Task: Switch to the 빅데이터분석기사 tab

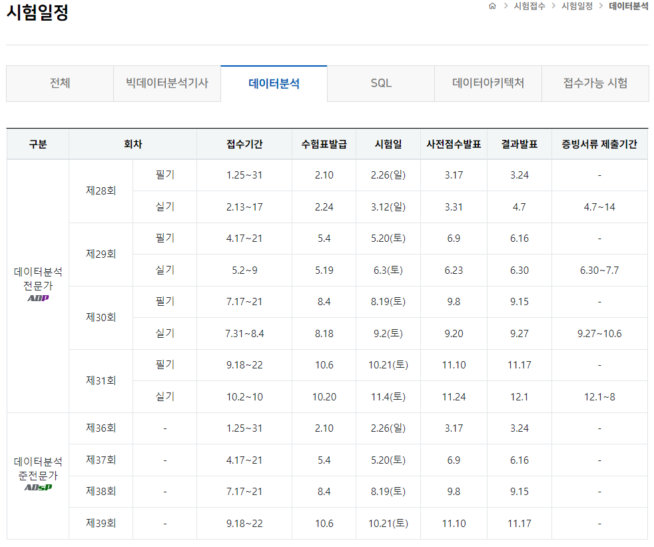Action: click(167, 83)
